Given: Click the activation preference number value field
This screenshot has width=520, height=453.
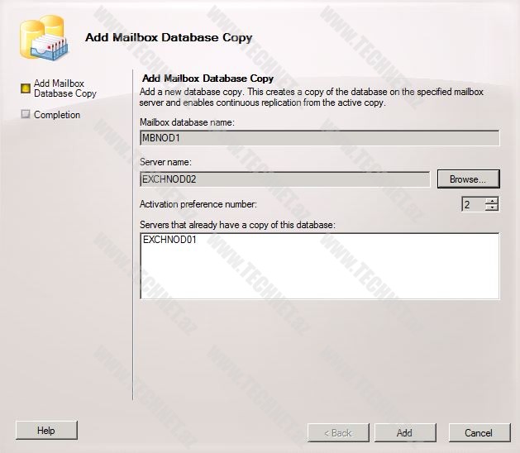Looking at the screenshot, I should [473, 204].
